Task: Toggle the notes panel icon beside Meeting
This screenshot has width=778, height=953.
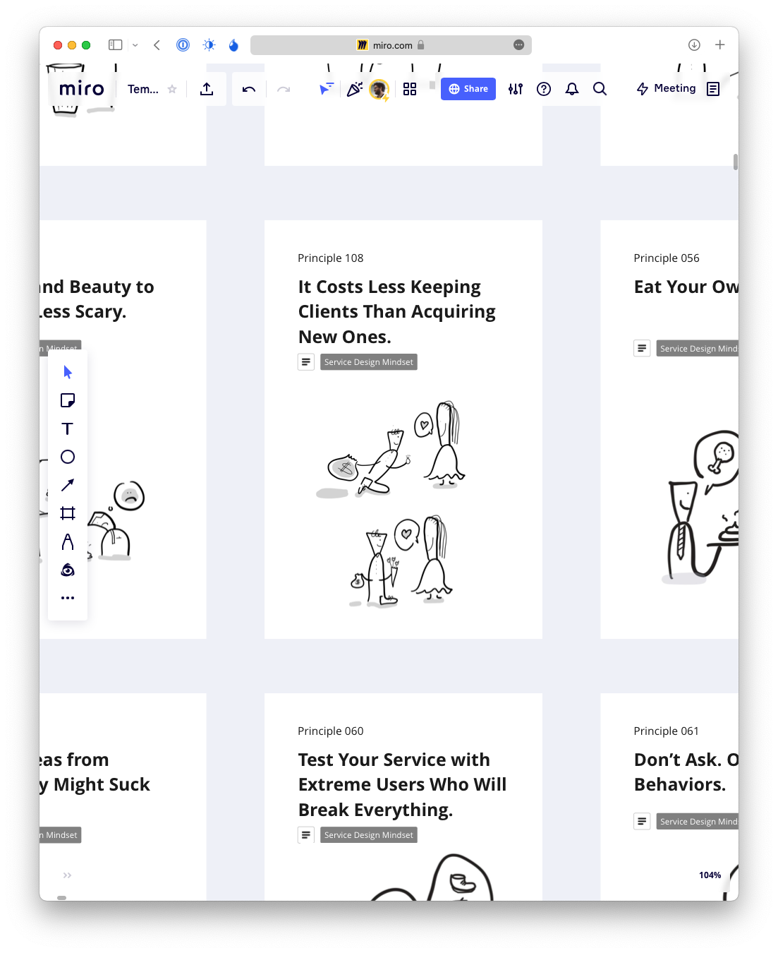Action: click(713, 89)
